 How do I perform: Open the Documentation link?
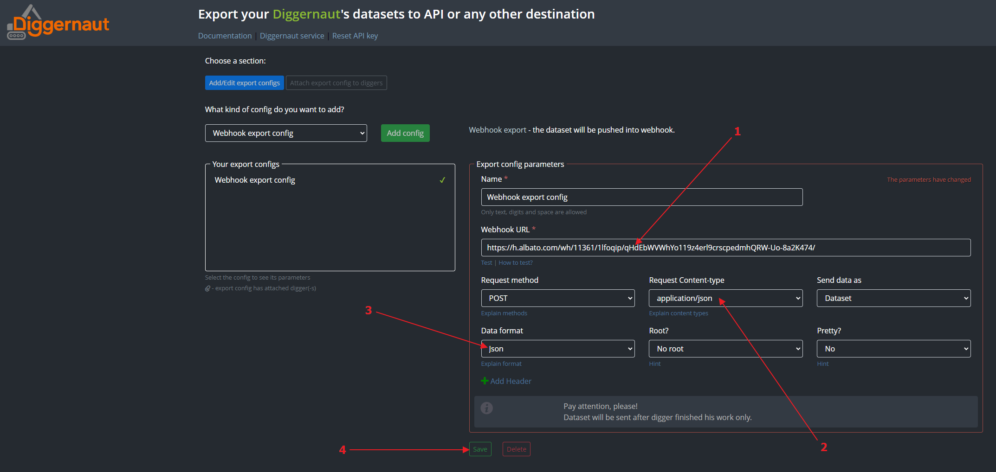[x=225, y=36]
